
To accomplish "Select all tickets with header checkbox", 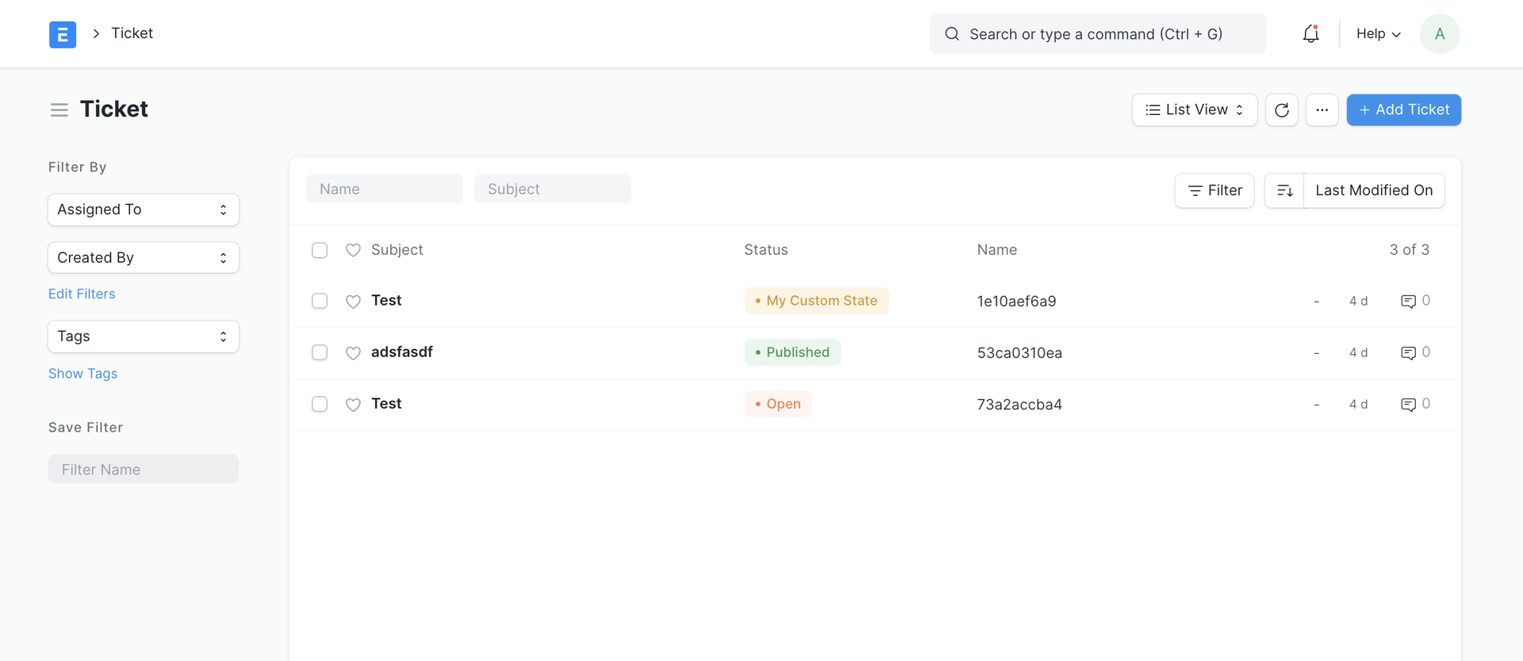I will 320,251.
